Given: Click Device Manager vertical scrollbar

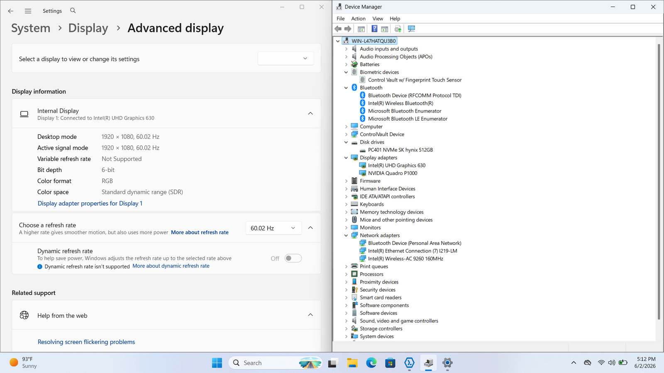Looking at the screenshot, I should pos(659,182).
